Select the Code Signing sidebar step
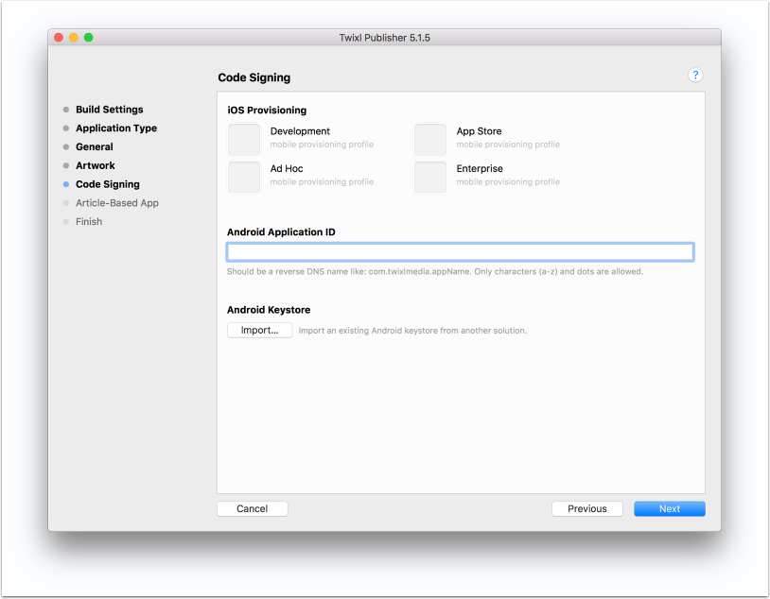The width and height of the screenshot is (770, 599). (x=107, y=184)
